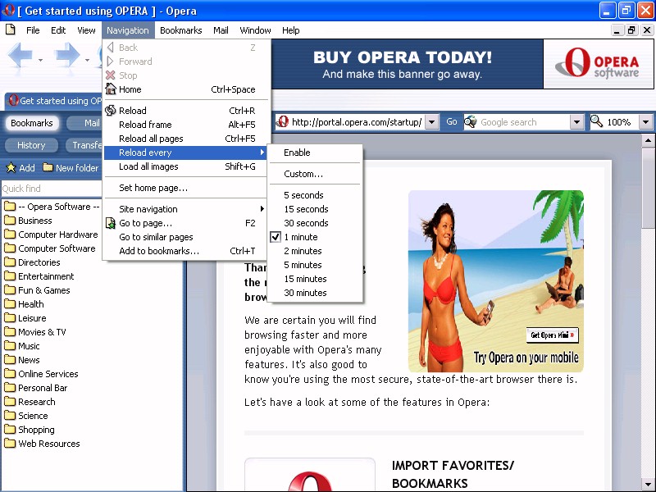Expand the Site navigation submenu
Image resolution: width=656 pixels, height=492 pixels.
pos(185,209)
